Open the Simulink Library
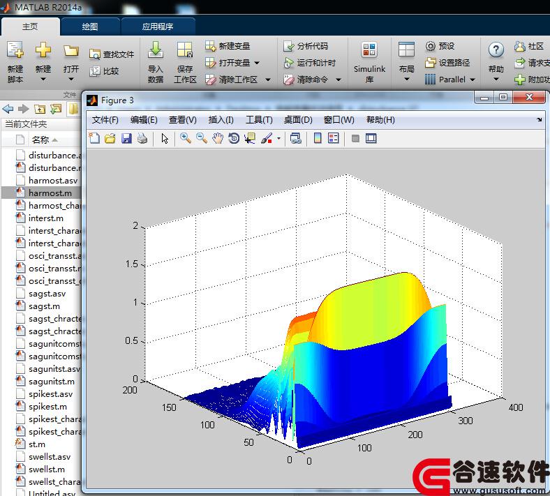 (x=369, y=62)
